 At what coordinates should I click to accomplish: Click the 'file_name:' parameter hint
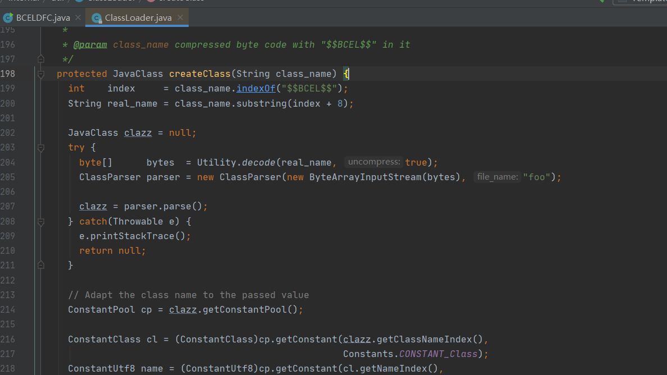497,177
